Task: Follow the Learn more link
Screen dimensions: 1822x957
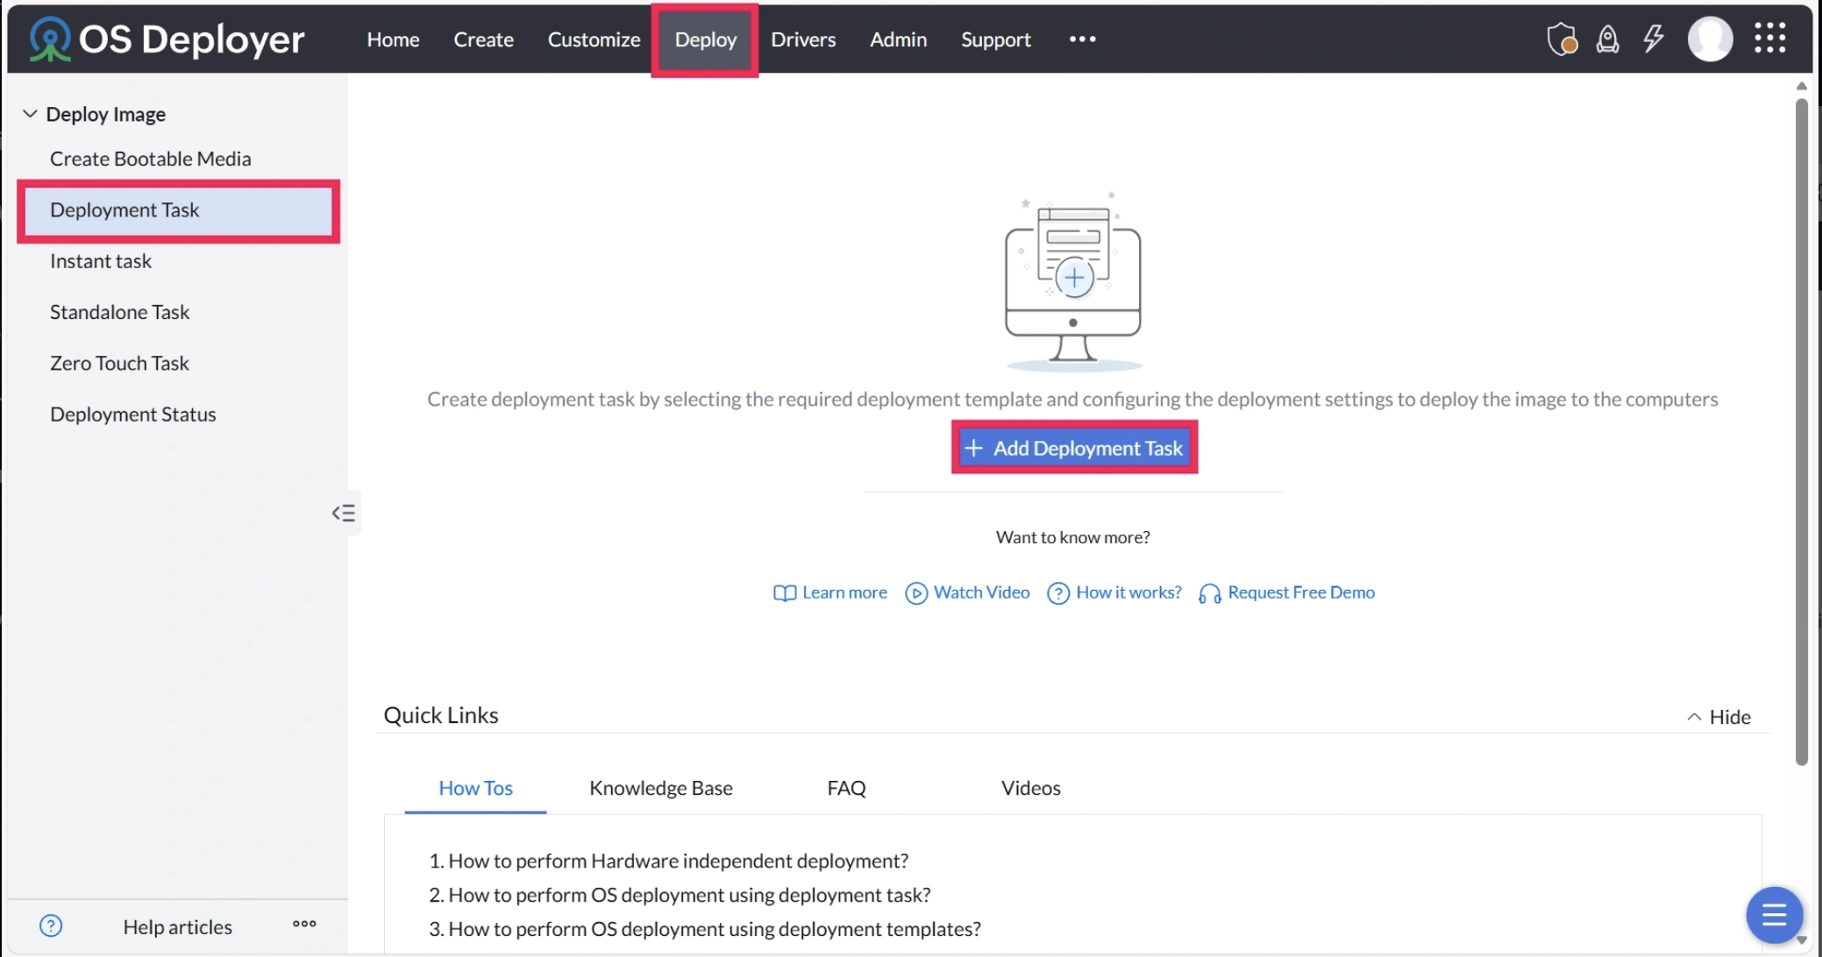Action: (844, 592)
